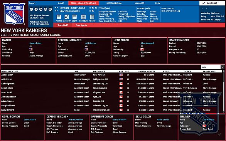The height and width of the screenshot is (141, 226).
Task: Open league Stats link
Action: 139,21
